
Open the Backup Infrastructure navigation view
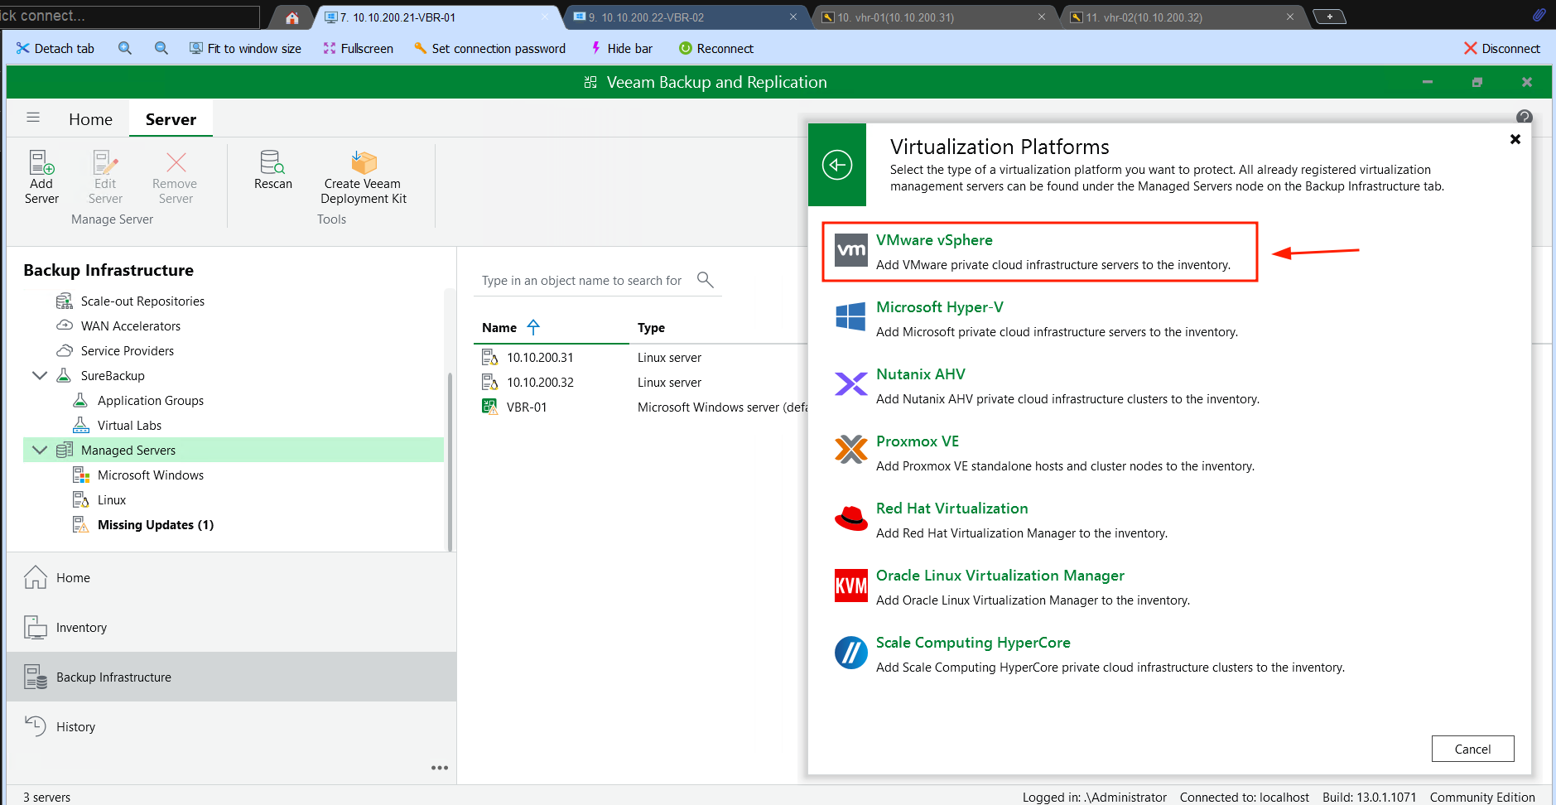tap(231, 677)
